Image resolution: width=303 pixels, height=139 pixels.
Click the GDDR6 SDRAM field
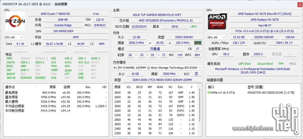click(x=264, y=37)
